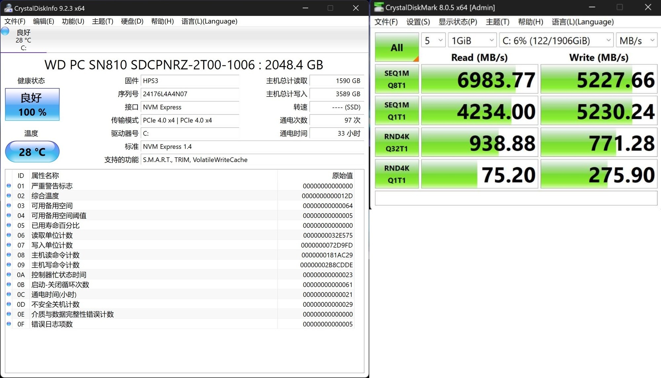Viewport: 661px width, 378px height.
Task: Start the SEQ1M Q1T1 test
Action: (x=397, y=111)
